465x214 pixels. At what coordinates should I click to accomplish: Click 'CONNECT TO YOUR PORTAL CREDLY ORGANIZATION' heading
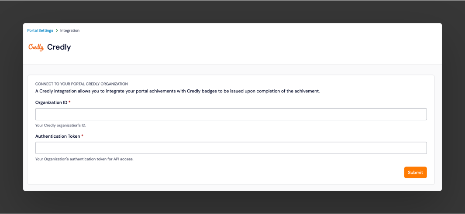[x=82, y=84]
